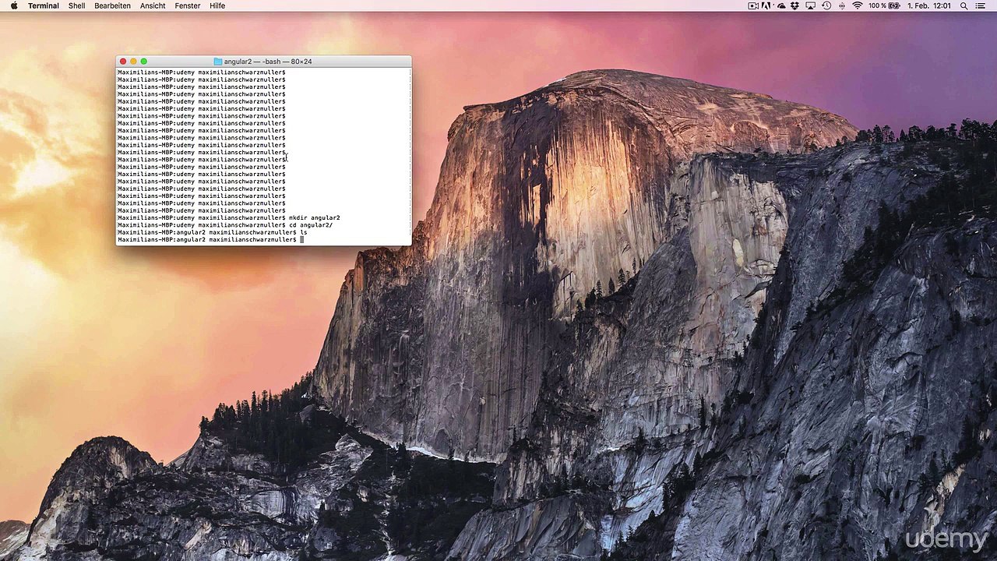Click the folder proxy icon in title bar
Viewport: 997px width, 561px height.
point(218,62)
